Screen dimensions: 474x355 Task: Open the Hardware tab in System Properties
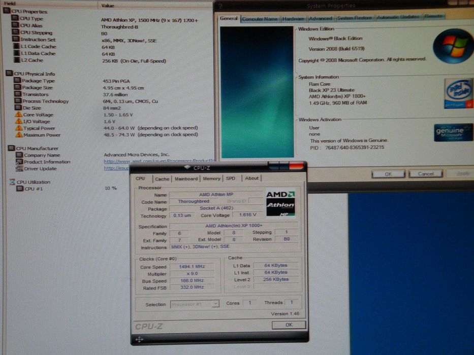point(293,19)
